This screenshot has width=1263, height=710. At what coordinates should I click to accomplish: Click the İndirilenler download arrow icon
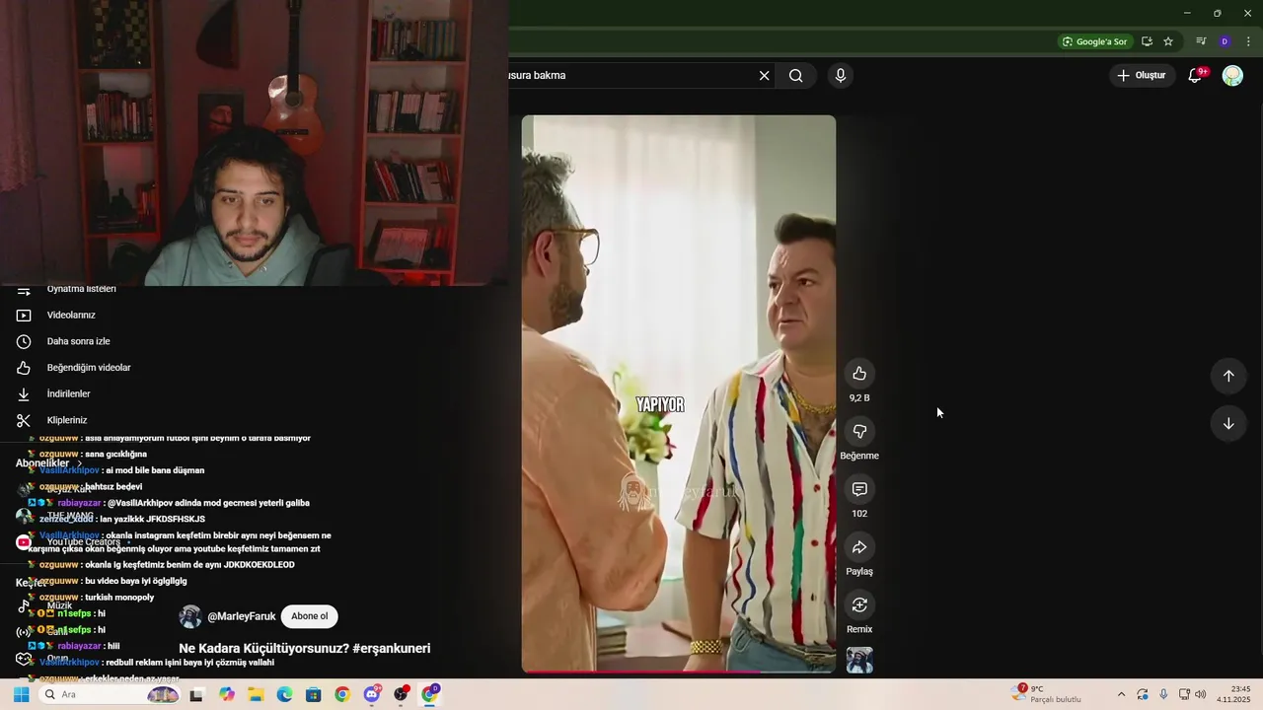pyautogui.click(x=24, y=394)
